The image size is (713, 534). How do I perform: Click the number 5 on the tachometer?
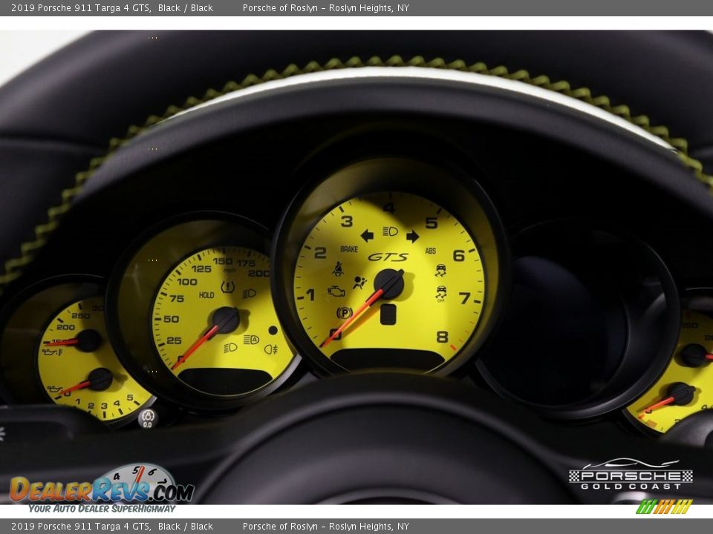coord(431,222)
